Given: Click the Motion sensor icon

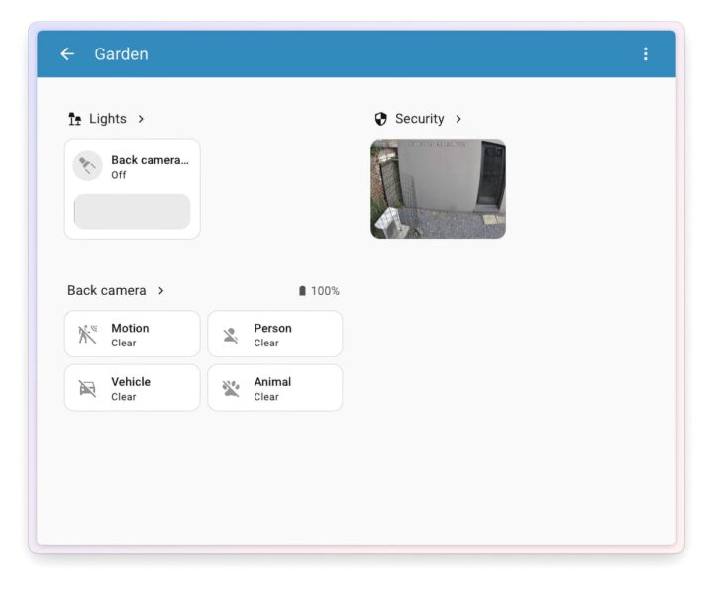Looking at the screenshot, I should [88, 335].
